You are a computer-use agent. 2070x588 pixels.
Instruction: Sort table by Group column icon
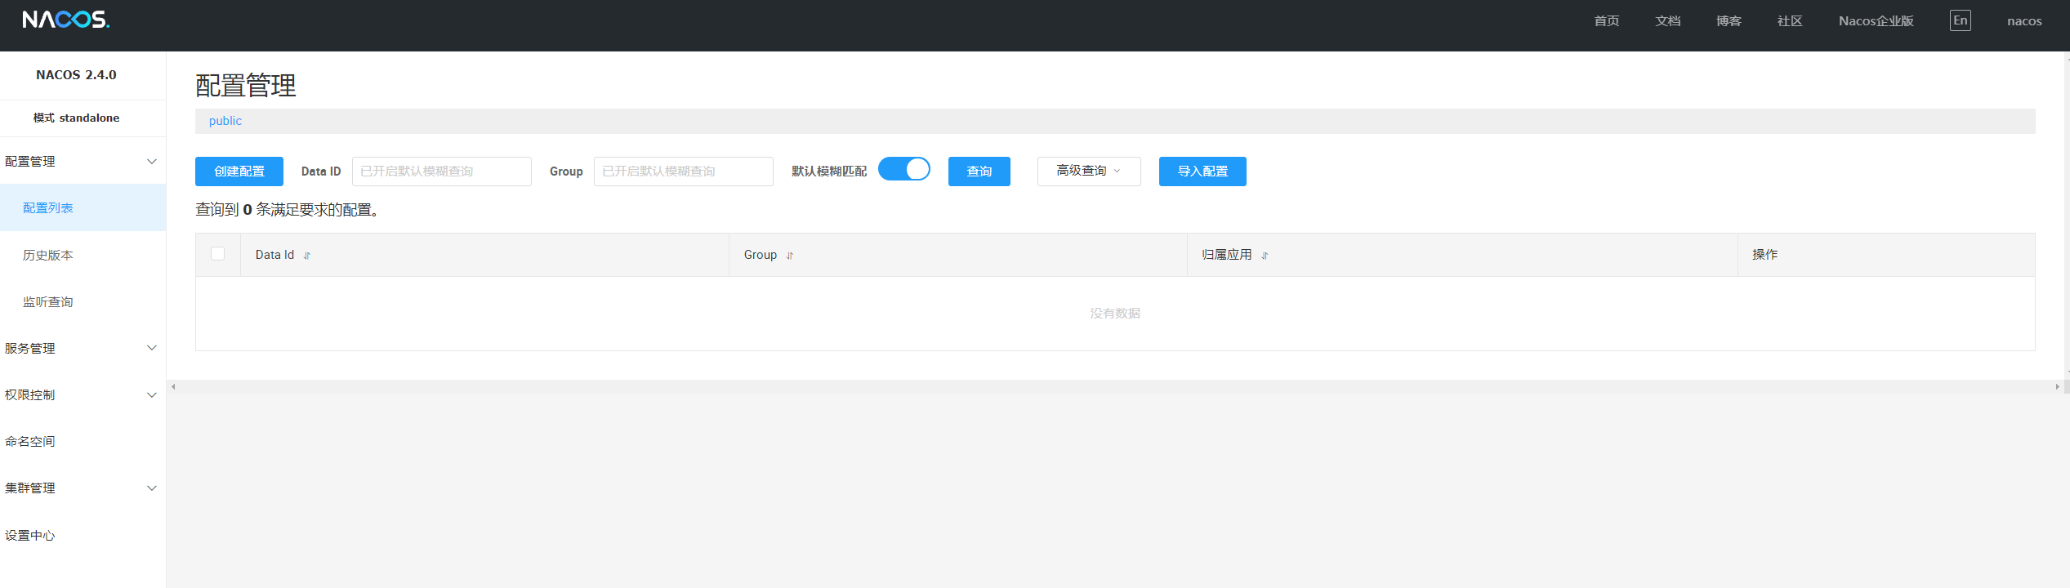790,256
